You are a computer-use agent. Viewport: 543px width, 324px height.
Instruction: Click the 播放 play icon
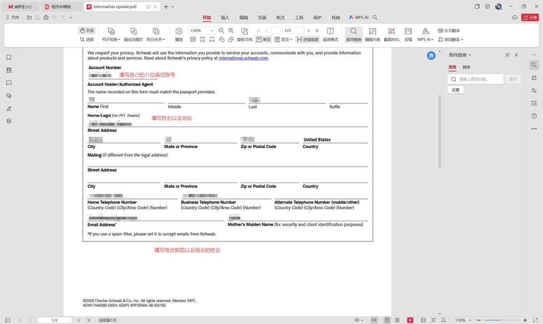[x=179, y=31]
